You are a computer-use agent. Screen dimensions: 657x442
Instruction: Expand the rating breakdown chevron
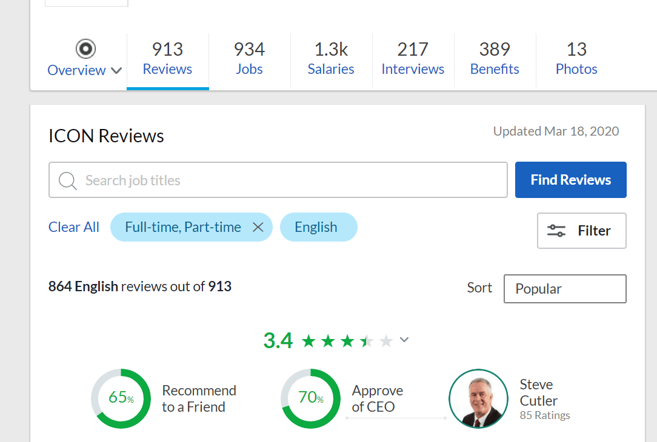click(x=404, y=340)
